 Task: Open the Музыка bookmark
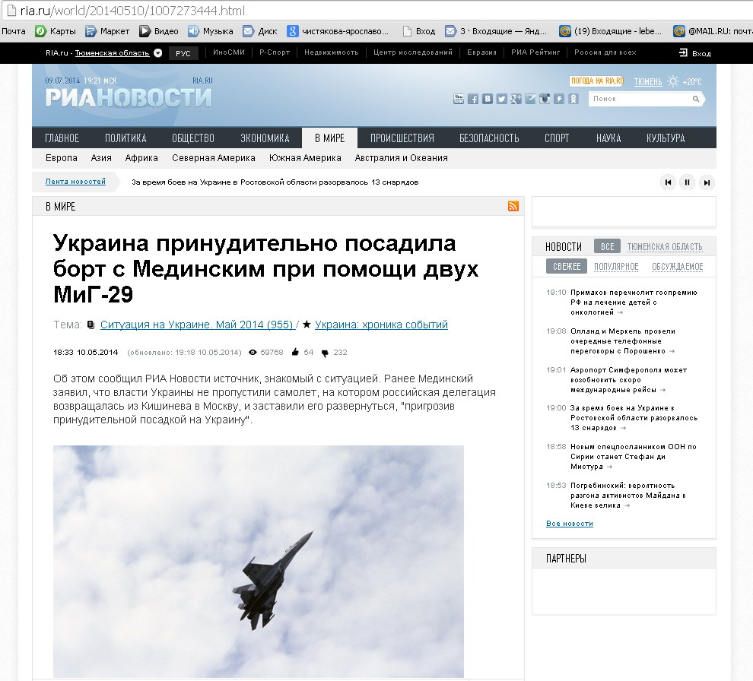coord(211,31)
